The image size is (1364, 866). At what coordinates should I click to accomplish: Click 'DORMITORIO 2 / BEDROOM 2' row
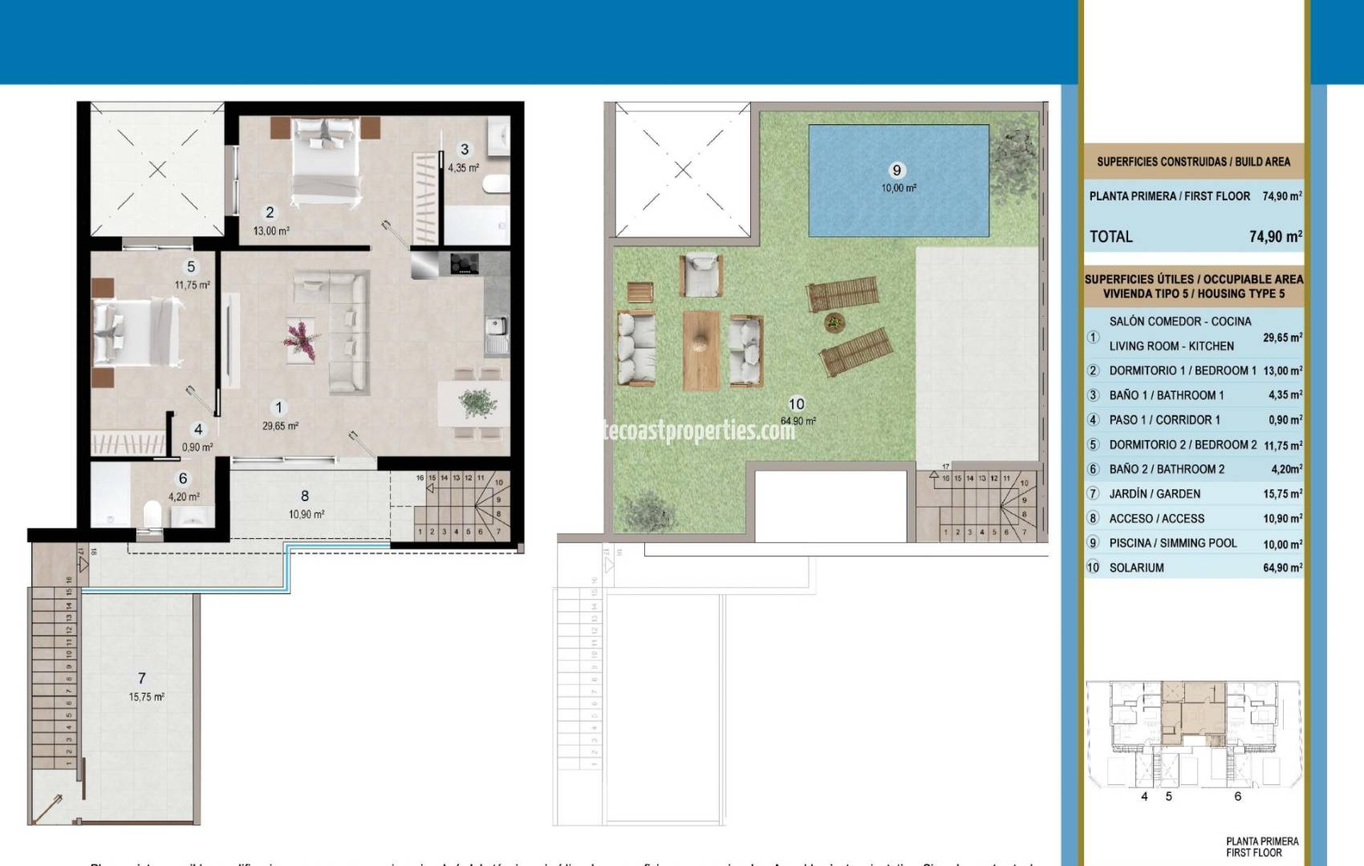(1194, 445)
